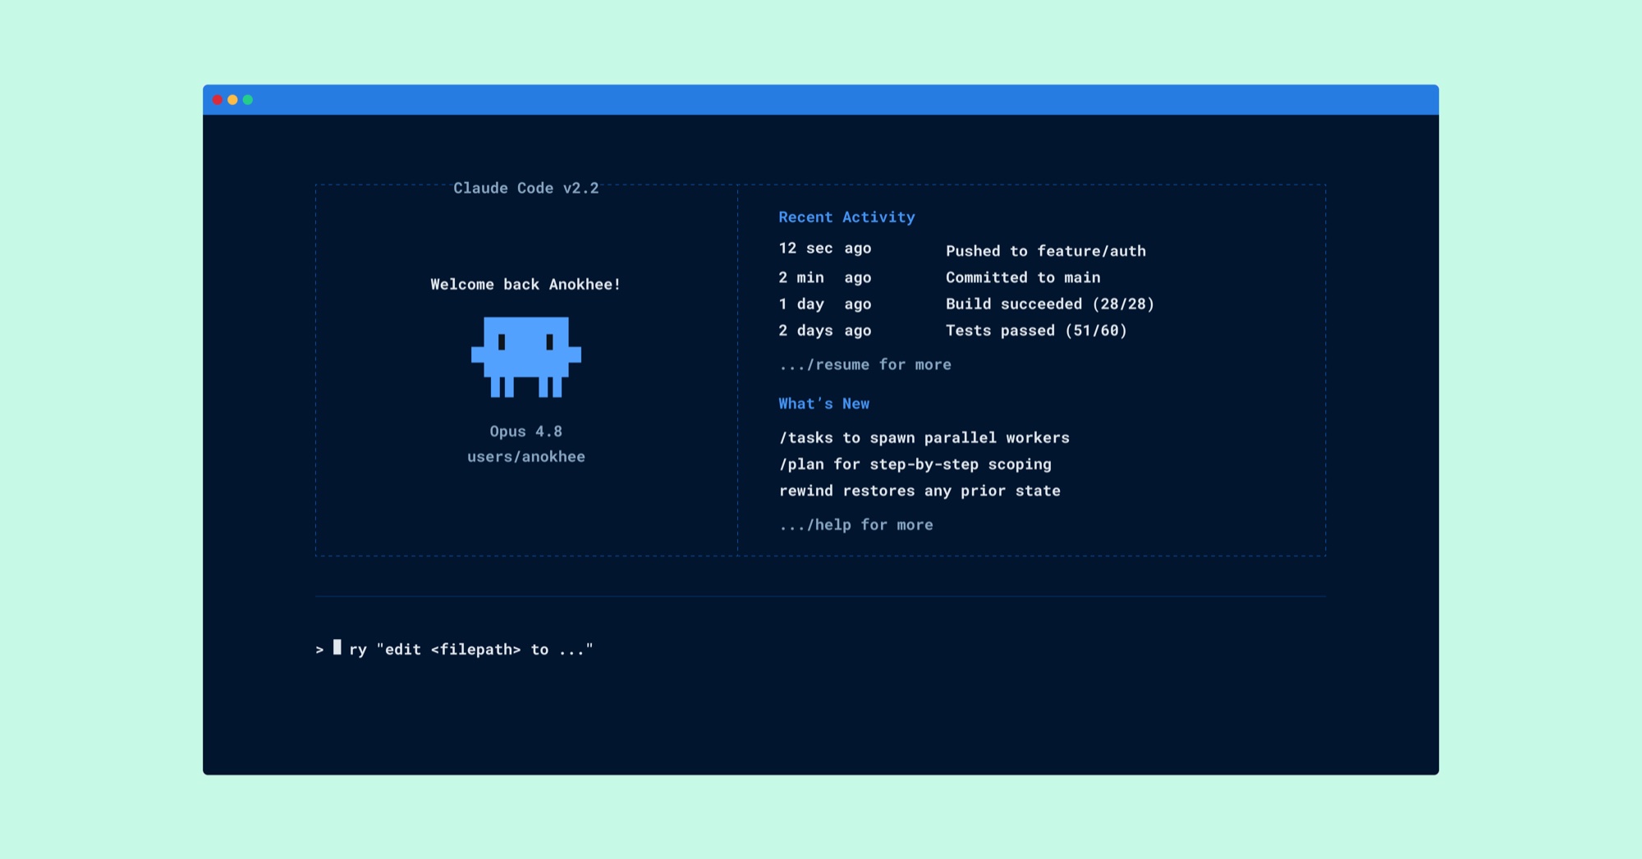
Task: Select the ".../help for more" hint
Action: point(856,524)
